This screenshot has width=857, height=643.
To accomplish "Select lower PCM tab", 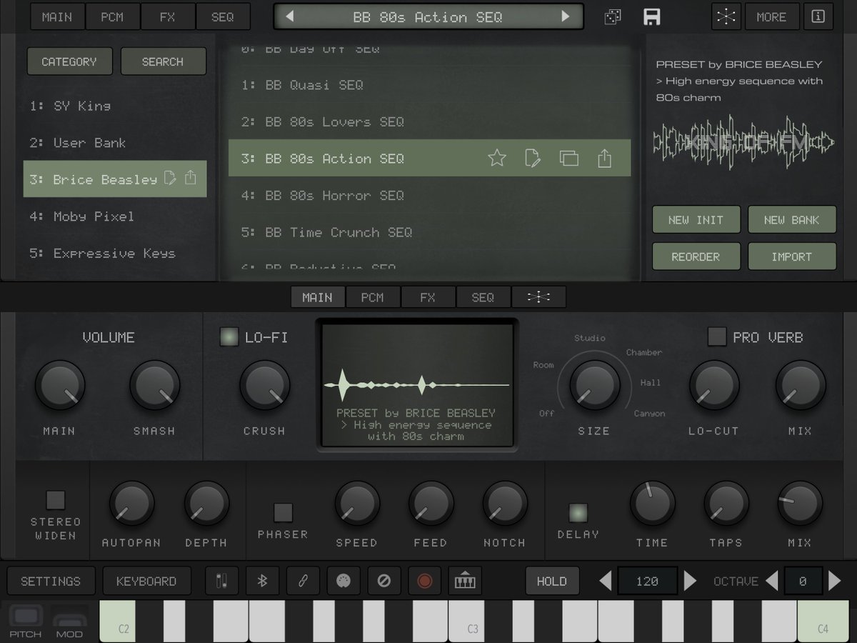I will (x=373, y=297).
